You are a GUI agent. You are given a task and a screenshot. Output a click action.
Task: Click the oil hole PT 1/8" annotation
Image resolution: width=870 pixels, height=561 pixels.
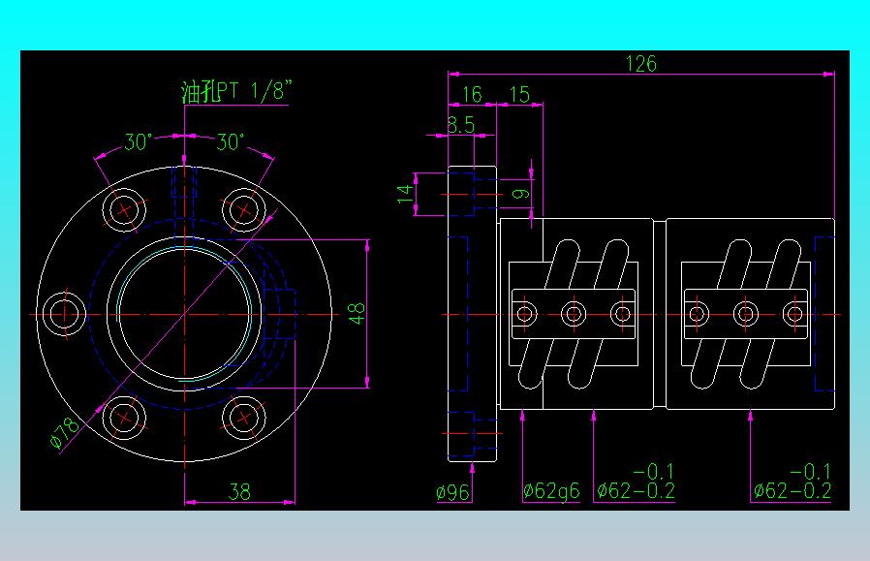(236, 91)
